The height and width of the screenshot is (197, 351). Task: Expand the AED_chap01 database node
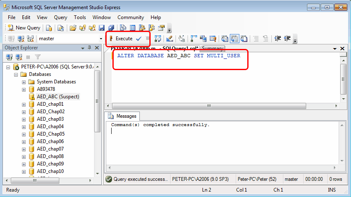pyautogui.click(x=24, y=105)
